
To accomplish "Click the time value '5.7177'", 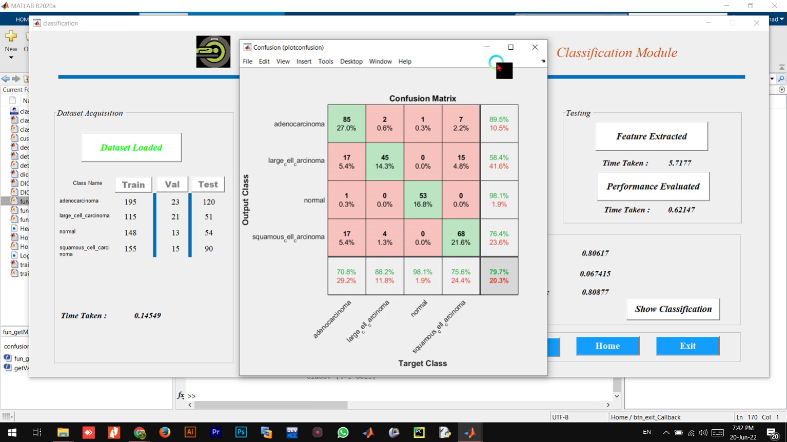I will click(x=680, y=163).
